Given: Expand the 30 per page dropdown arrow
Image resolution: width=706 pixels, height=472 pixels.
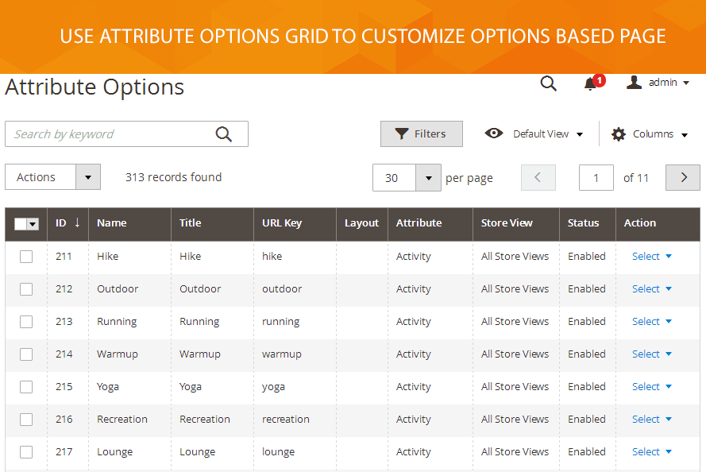Looking at the screenshot, I should pos(428,178).
